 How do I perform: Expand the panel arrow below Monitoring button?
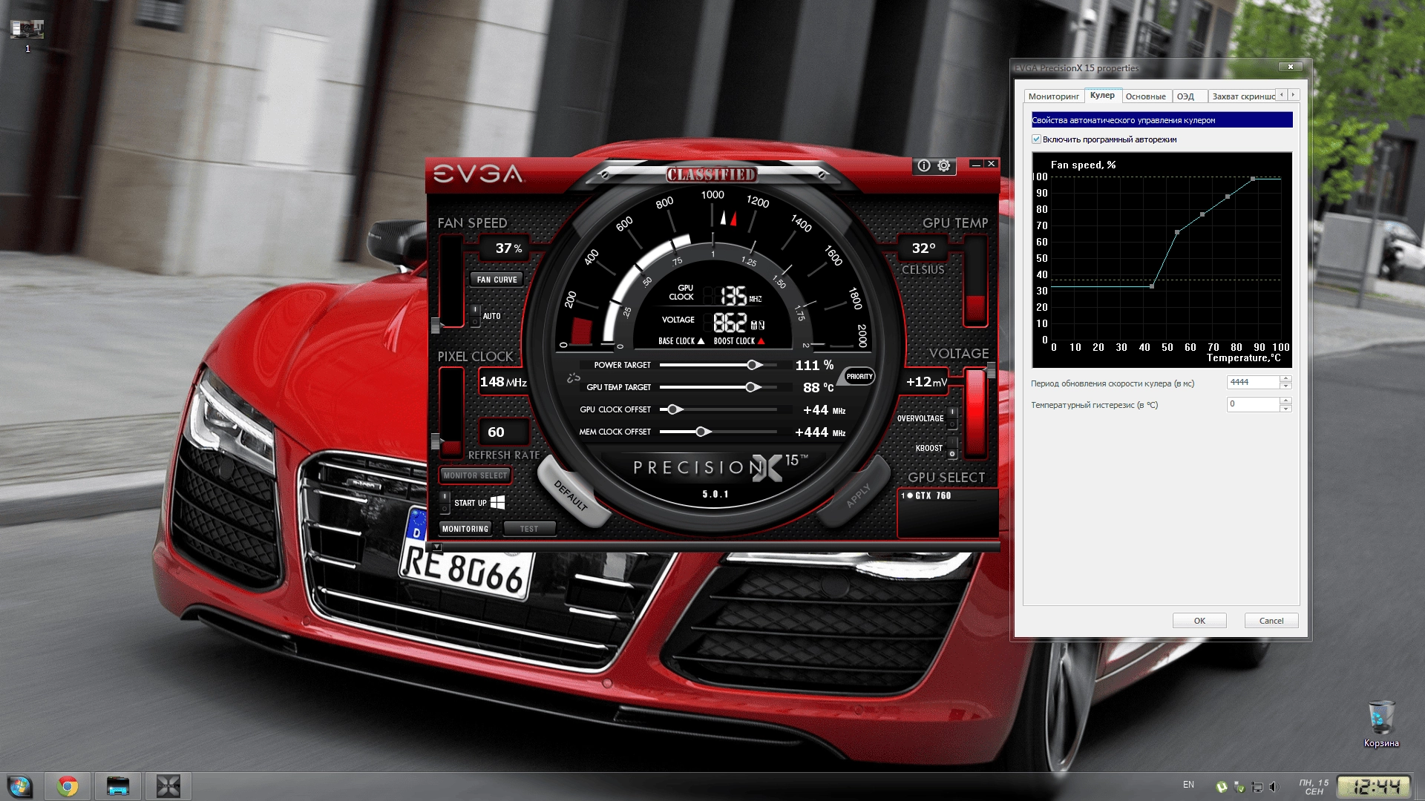point(437,547)
